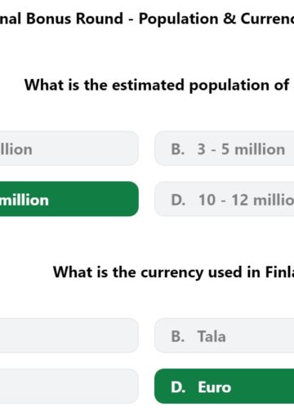This screenshot has width=294, height=411.
Task: Click the green highlighted population answer ending in "million"
Action: click(x=69, y=199)
